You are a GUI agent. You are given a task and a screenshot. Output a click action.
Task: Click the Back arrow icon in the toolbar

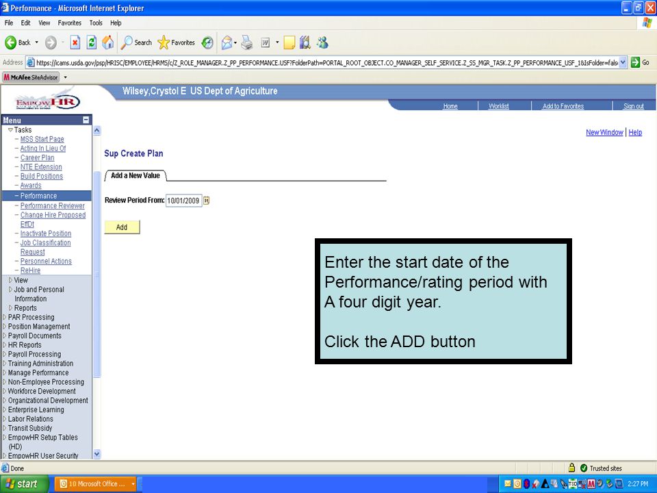(x=10, y=42)
